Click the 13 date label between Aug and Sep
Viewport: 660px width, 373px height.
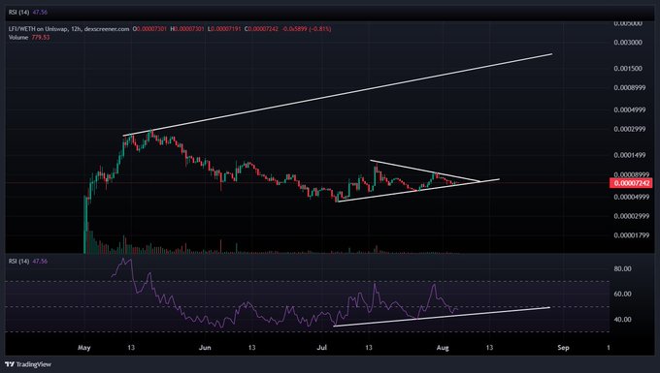tap(489, 348)
